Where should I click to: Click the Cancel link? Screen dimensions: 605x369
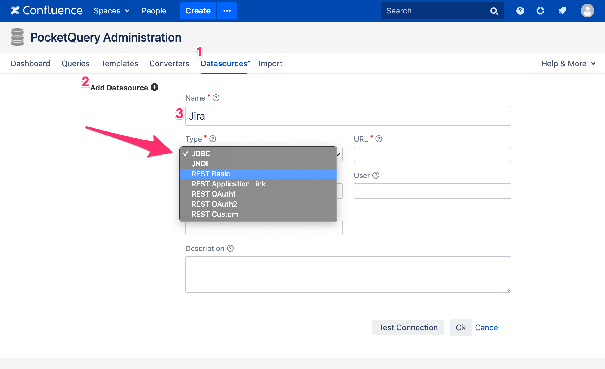[x=487, y=327]
